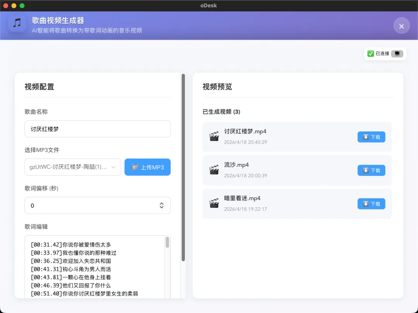This screenshot has height=313, width=418.
Task: Click the 视频预览 panel title
Action: 217,87
